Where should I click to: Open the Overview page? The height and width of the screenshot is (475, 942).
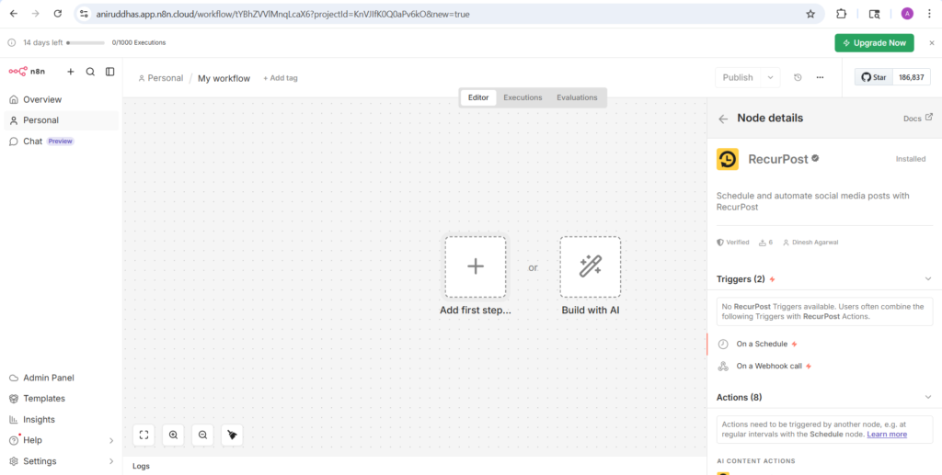[x=61, y=99]
